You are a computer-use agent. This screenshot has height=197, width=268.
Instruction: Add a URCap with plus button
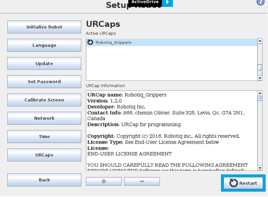point(104,181)
